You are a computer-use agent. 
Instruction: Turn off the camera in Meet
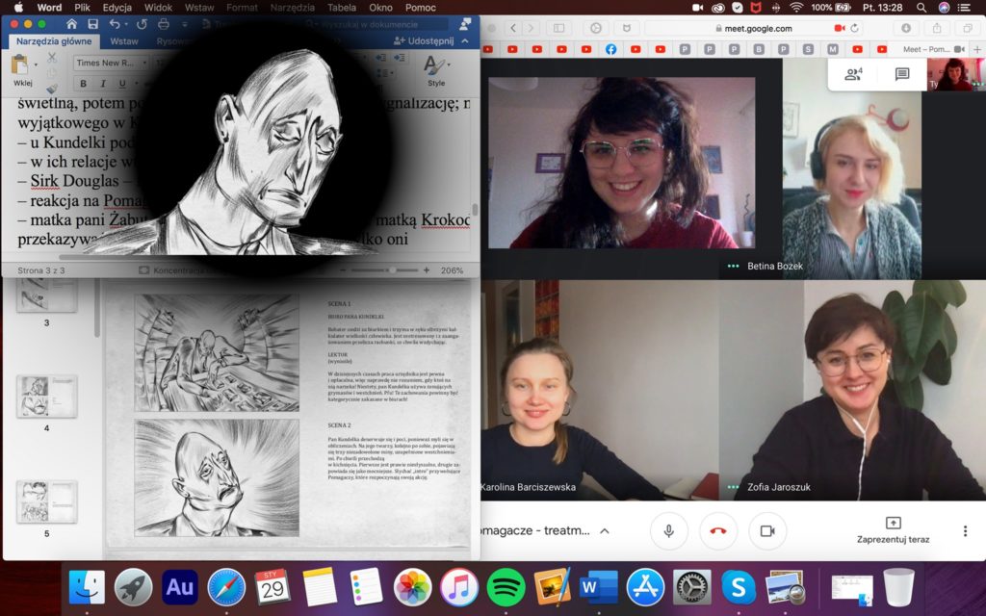point(767,530)
